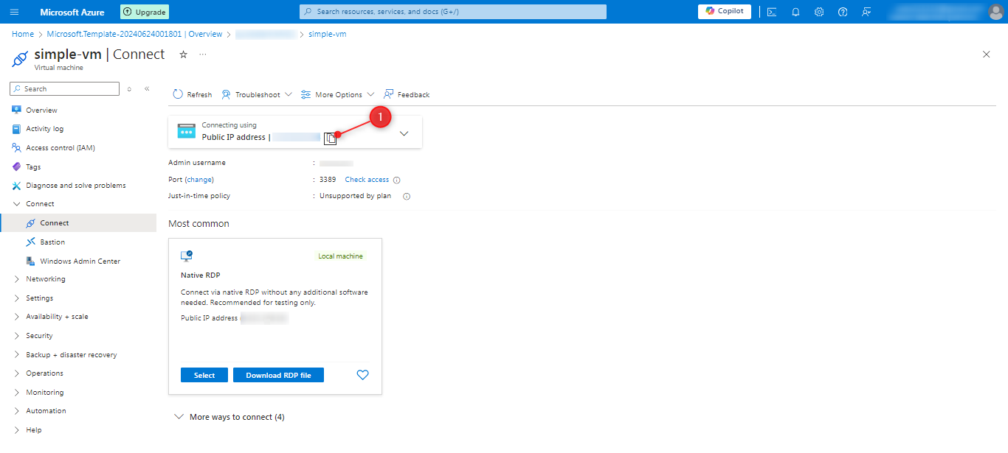This screenshot has width=1008, height=453.
Task: Go to Home breadcrumb
Action: coord(23,34)
